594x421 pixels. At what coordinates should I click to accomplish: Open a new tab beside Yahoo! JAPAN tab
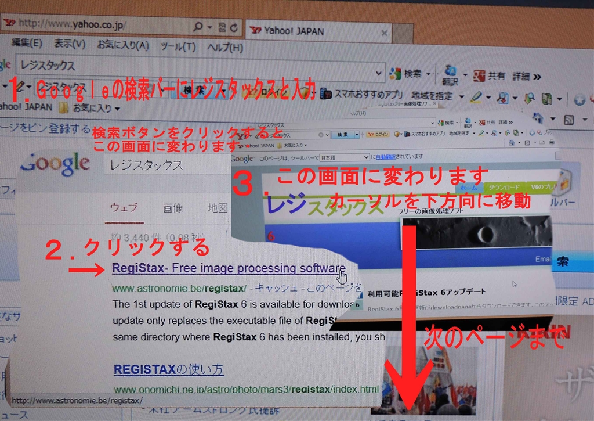[x=403, y=34]
